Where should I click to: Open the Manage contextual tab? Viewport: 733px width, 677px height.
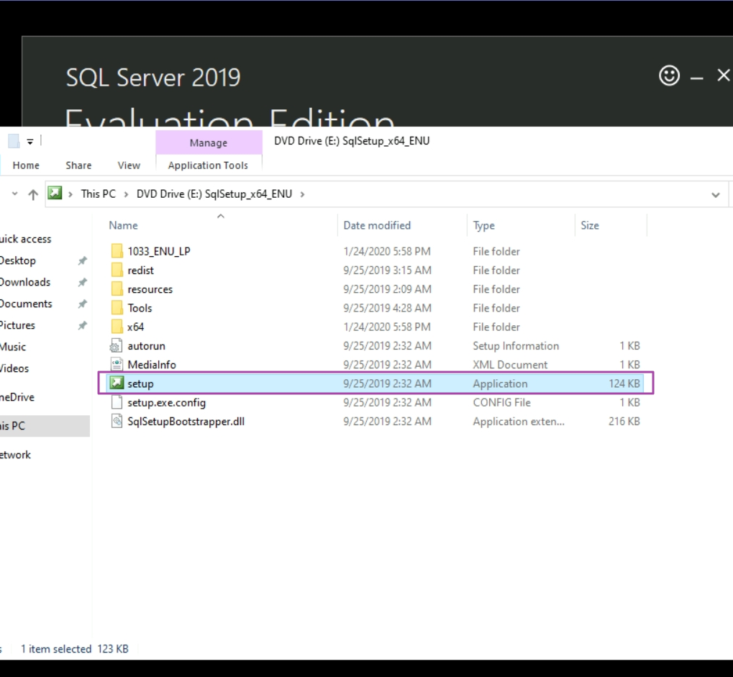pos(209,142)
